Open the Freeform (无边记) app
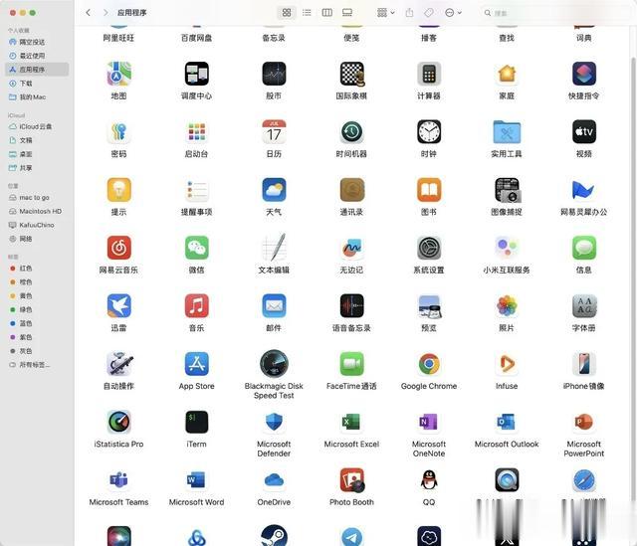Image resolution: width=637 pixels, height=546 pixels. 351,248
